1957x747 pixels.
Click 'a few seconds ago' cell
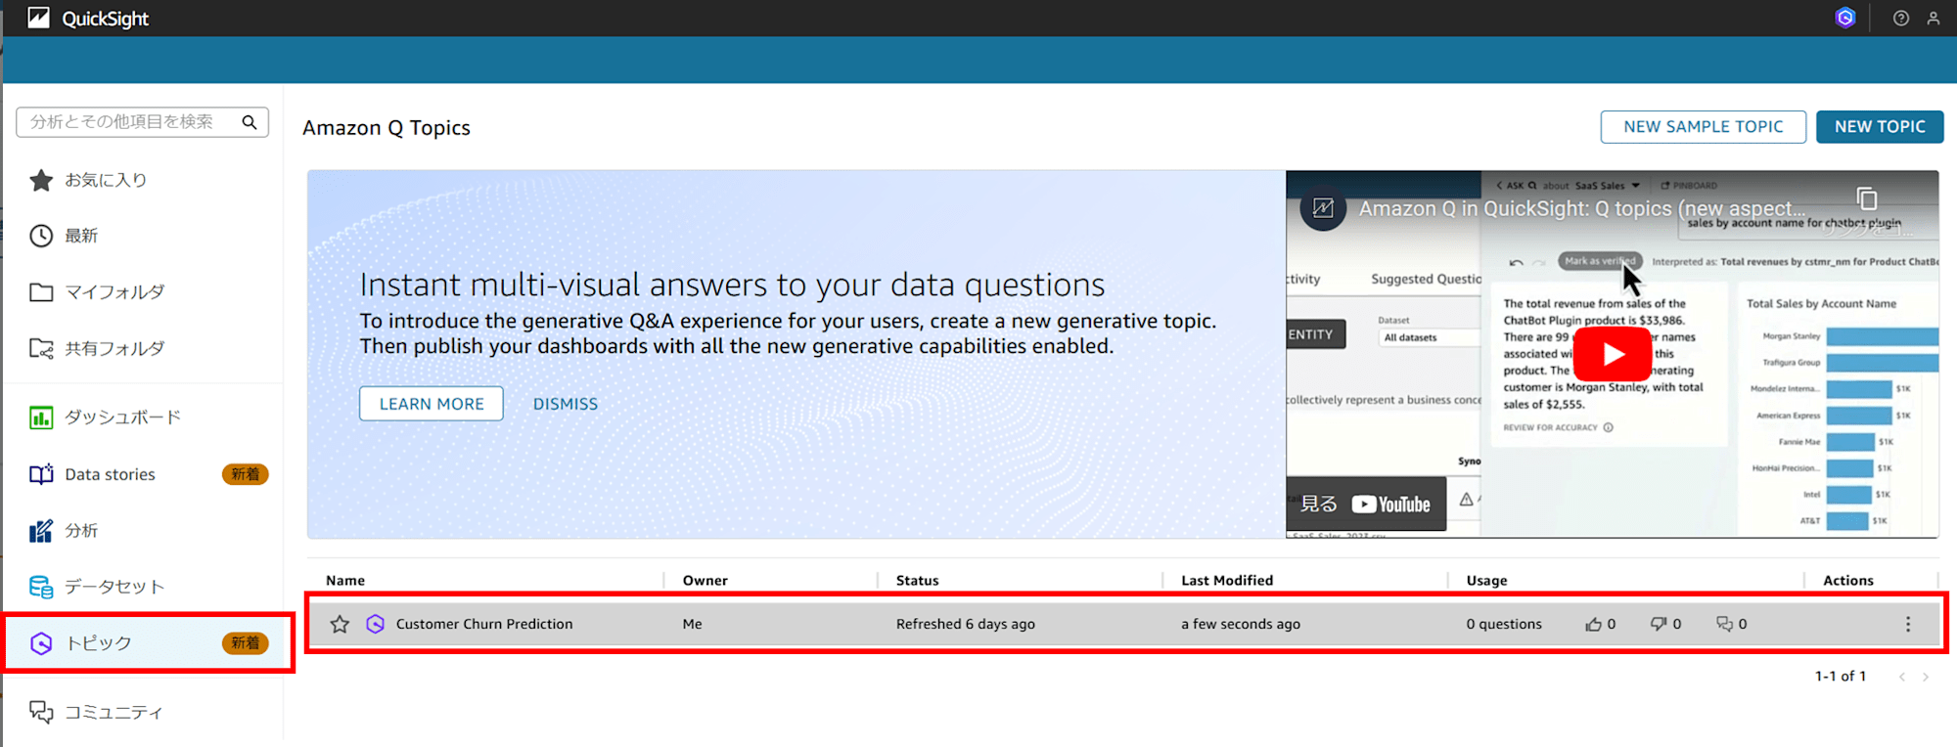pos(1241,624)
